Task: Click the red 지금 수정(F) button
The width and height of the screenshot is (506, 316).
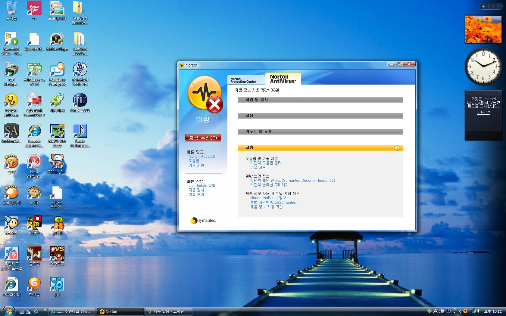Action: [x=203, y=138]
